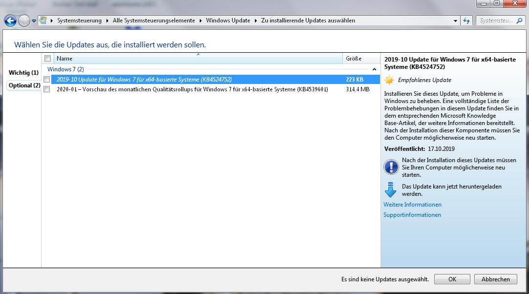Viewport: 529px width, 294px height.
Task: Close the window with the red X
Action: pyautogui.click(x=515, y=3)
